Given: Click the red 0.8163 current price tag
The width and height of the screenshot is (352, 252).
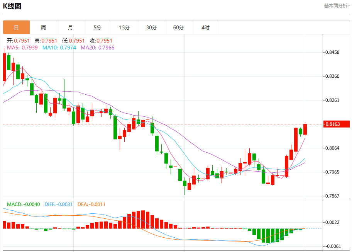Looking at the screenshot, I should pos(336,124).
